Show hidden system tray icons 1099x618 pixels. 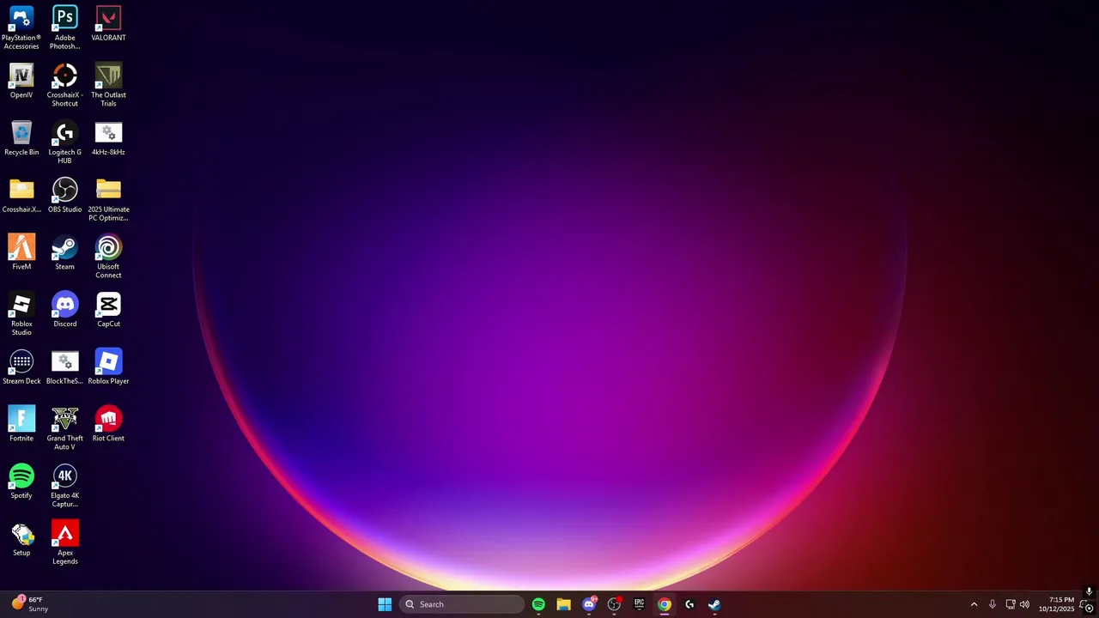[974, 604]
